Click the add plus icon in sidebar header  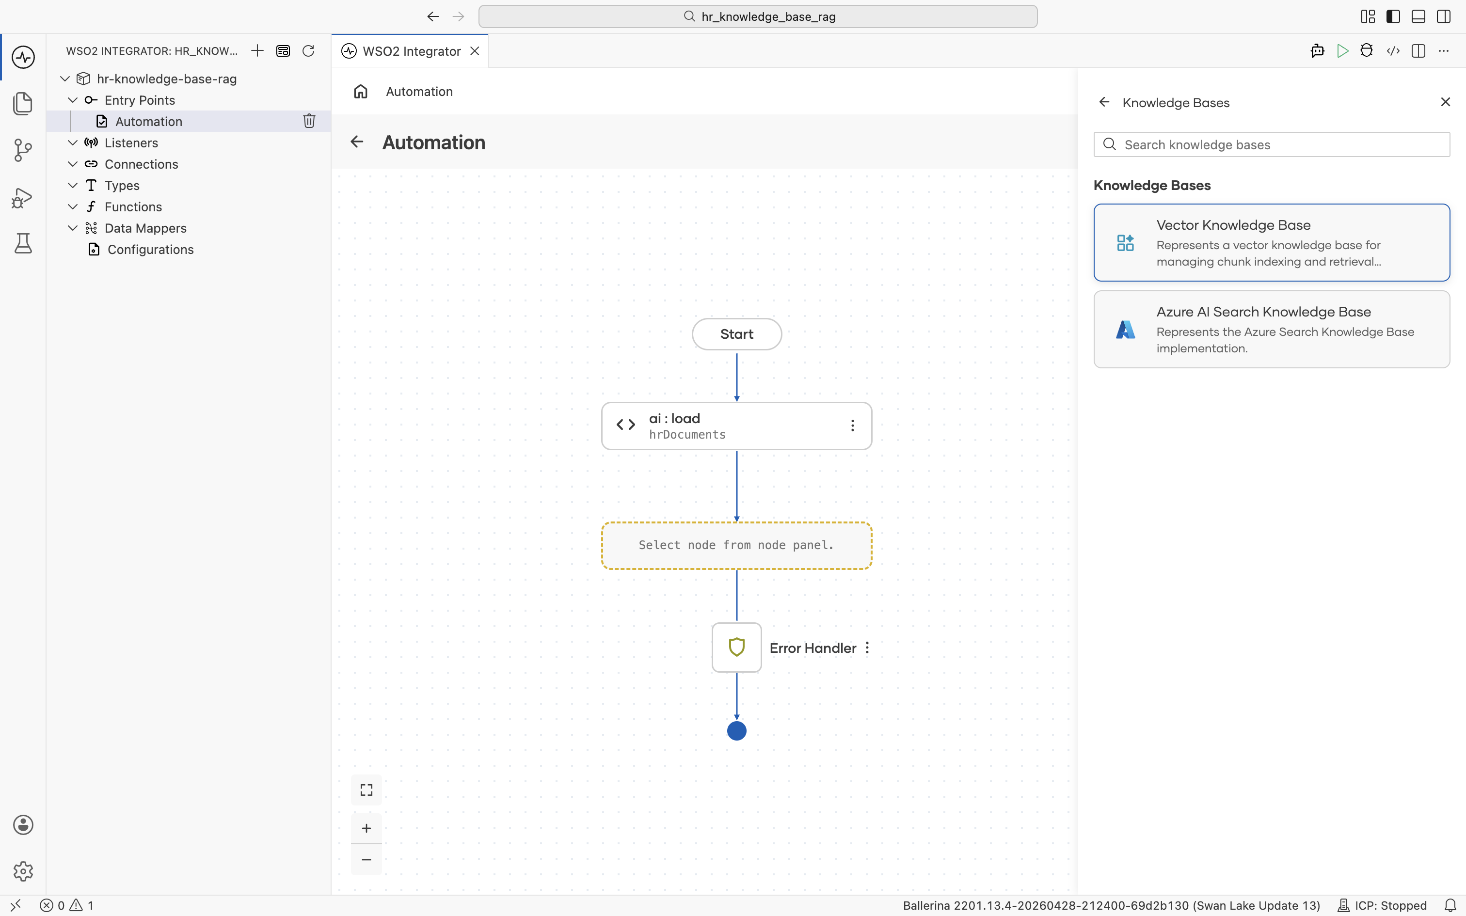[x=257, y=51]
